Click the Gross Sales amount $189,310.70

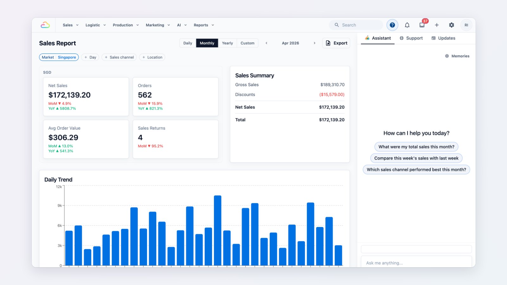point(332,85)
